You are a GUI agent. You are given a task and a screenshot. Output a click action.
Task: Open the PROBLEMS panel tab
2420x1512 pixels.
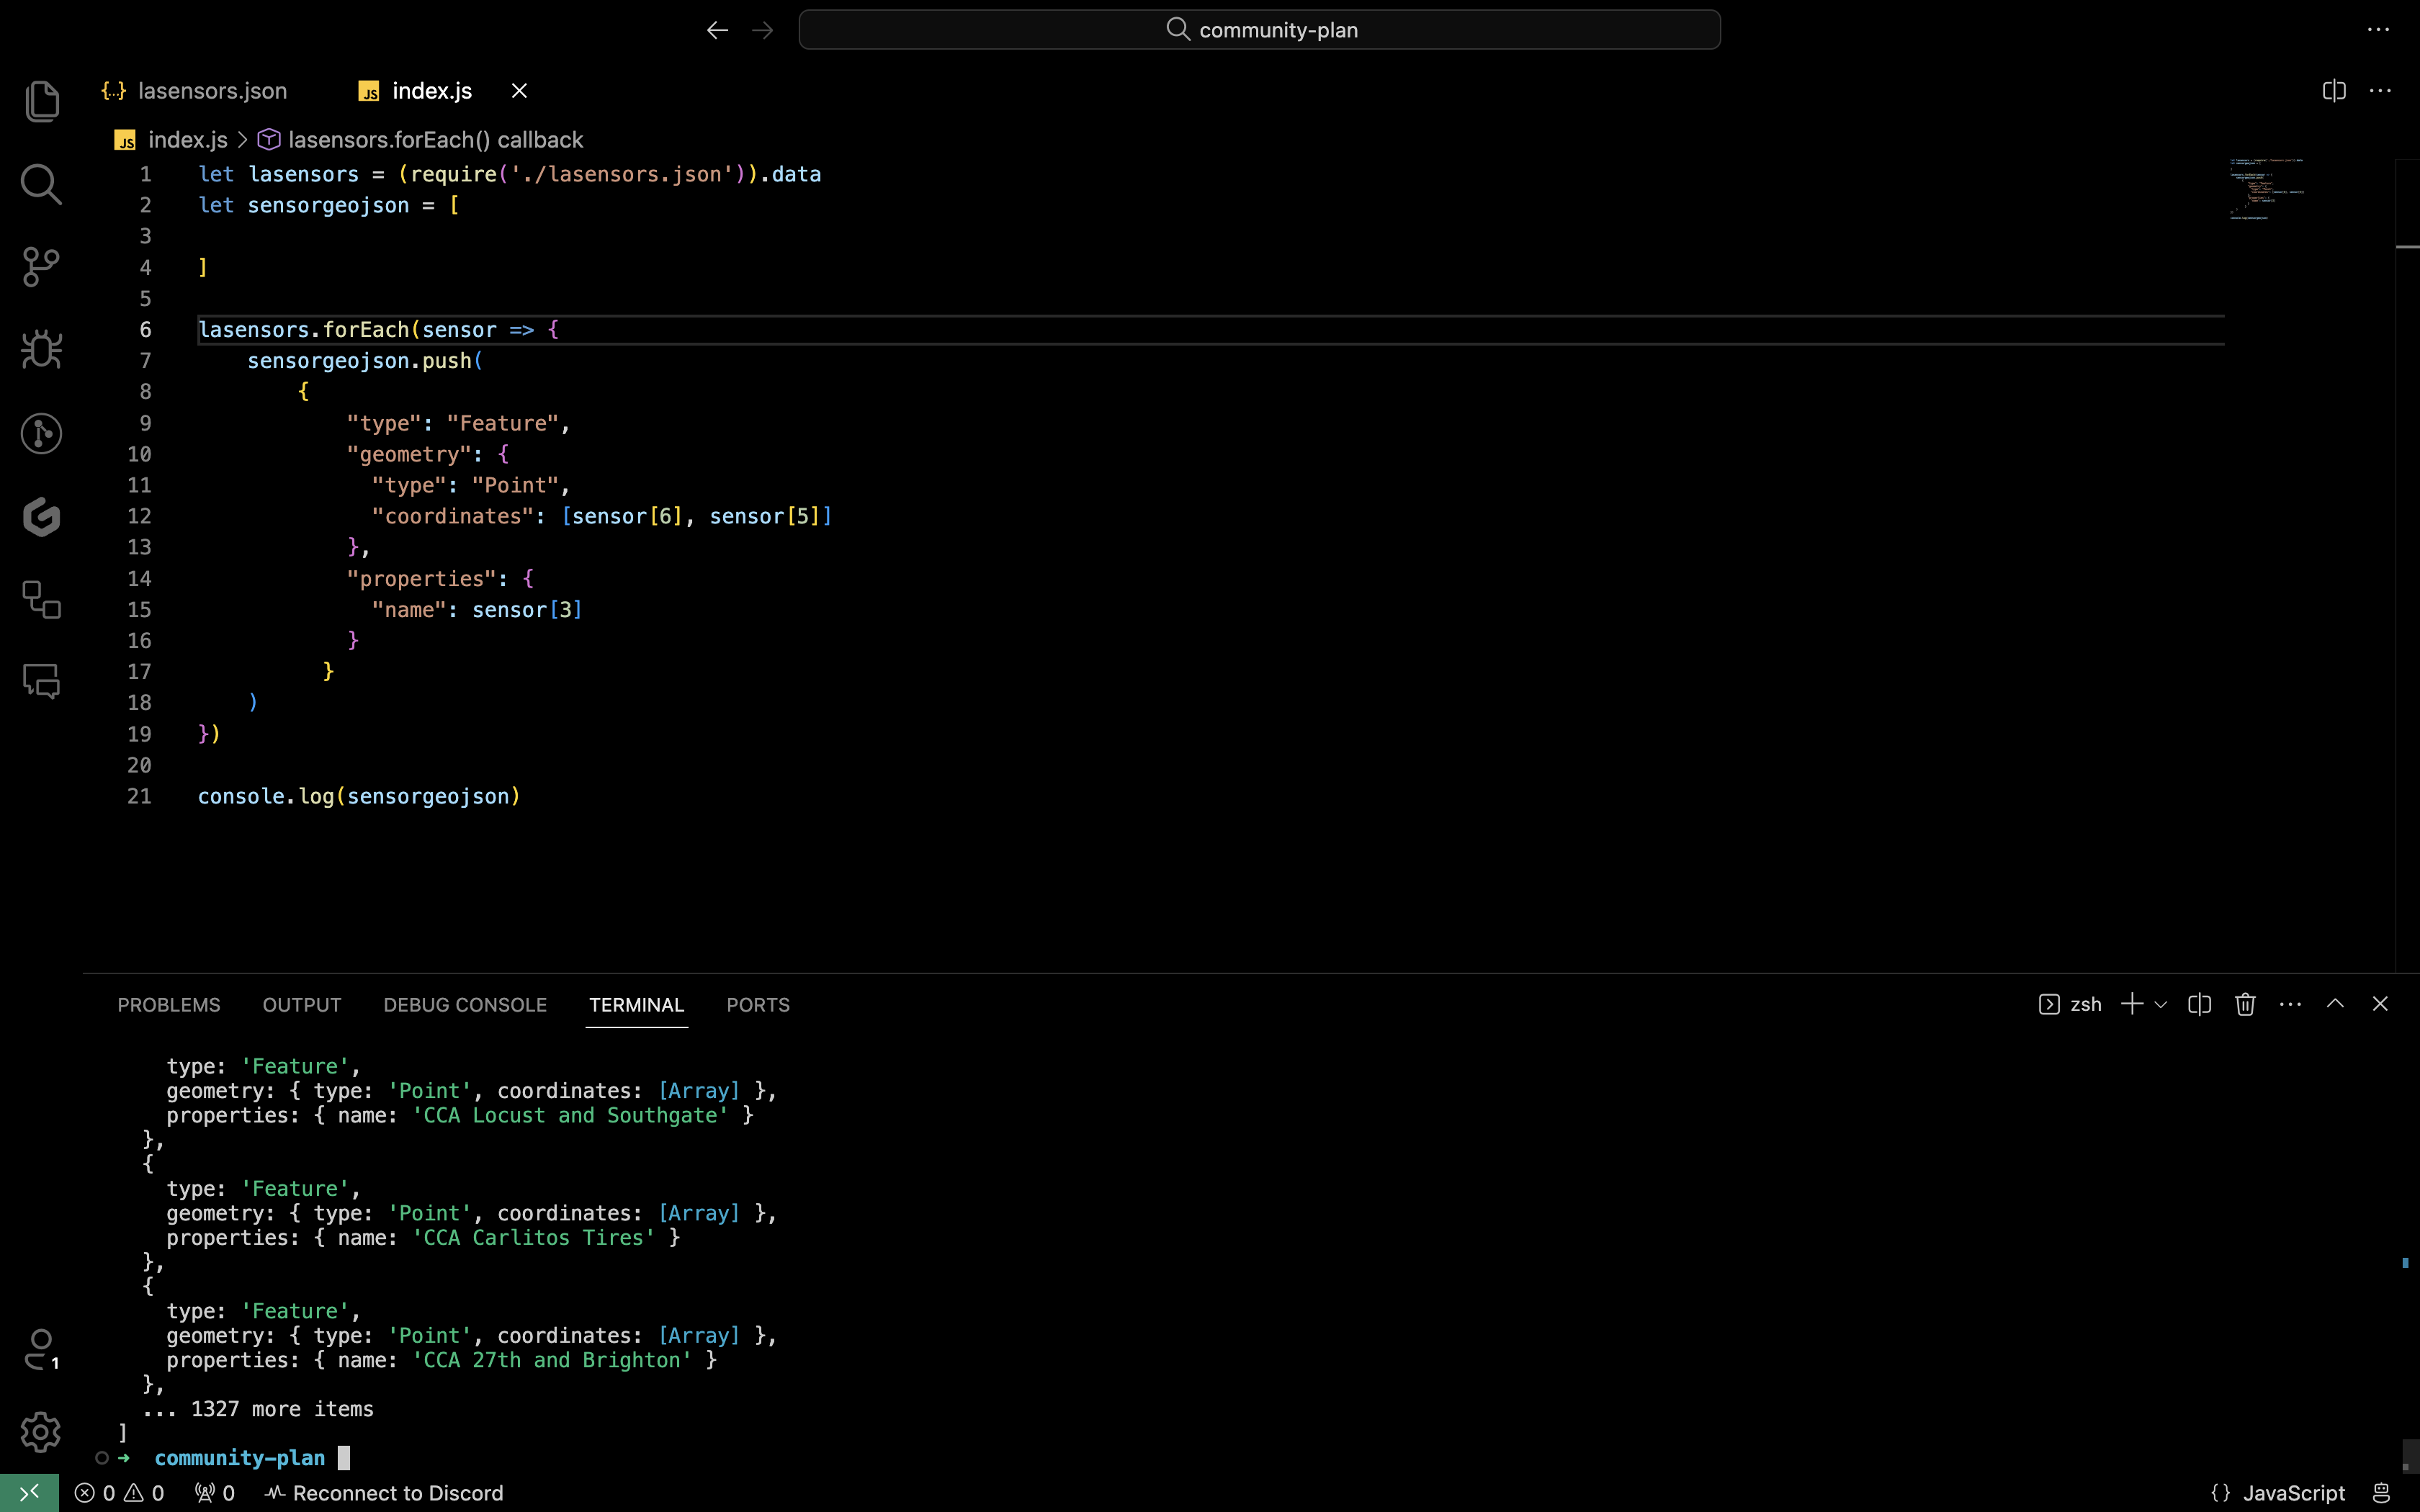(x=168, y=1005)
